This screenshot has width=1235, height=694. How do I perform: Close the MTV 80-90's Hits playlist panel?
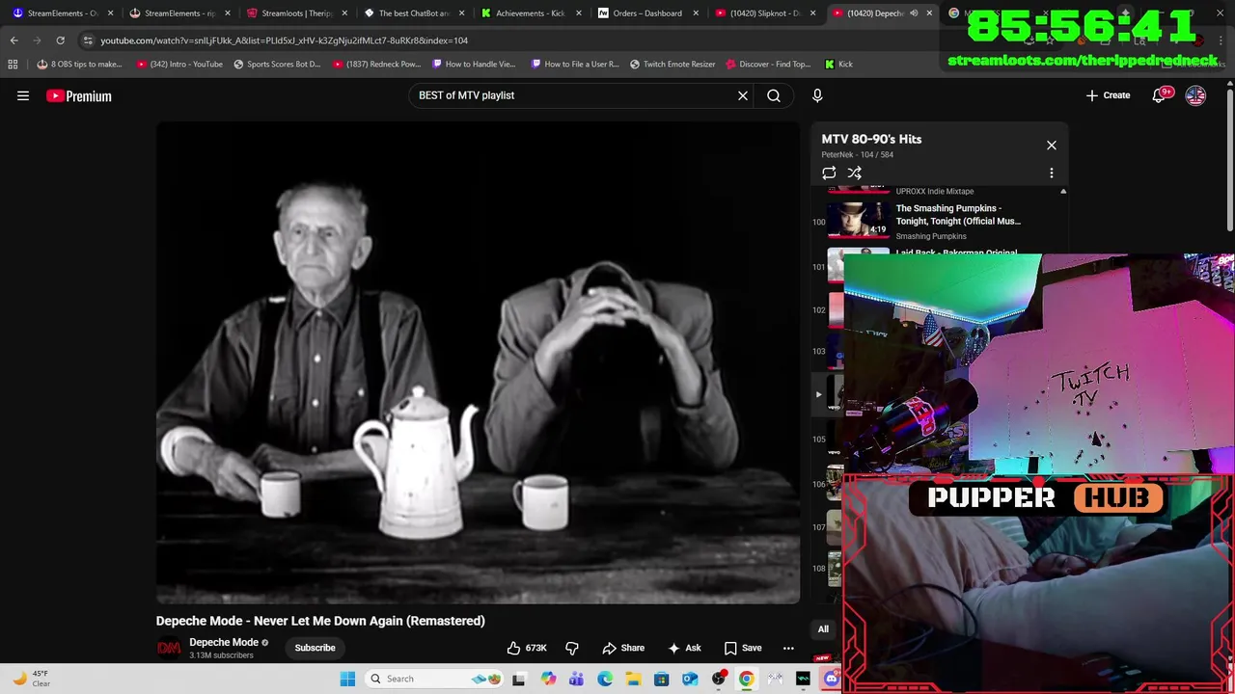tap(1052, 146)
